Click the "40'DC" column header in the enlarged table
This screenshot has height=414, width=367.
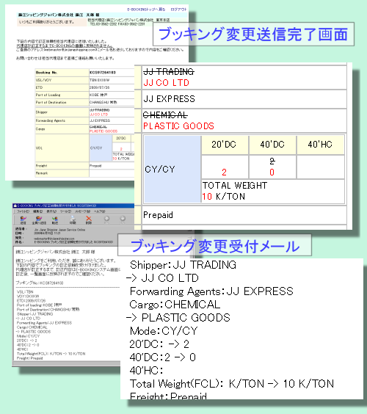(272, 145)
